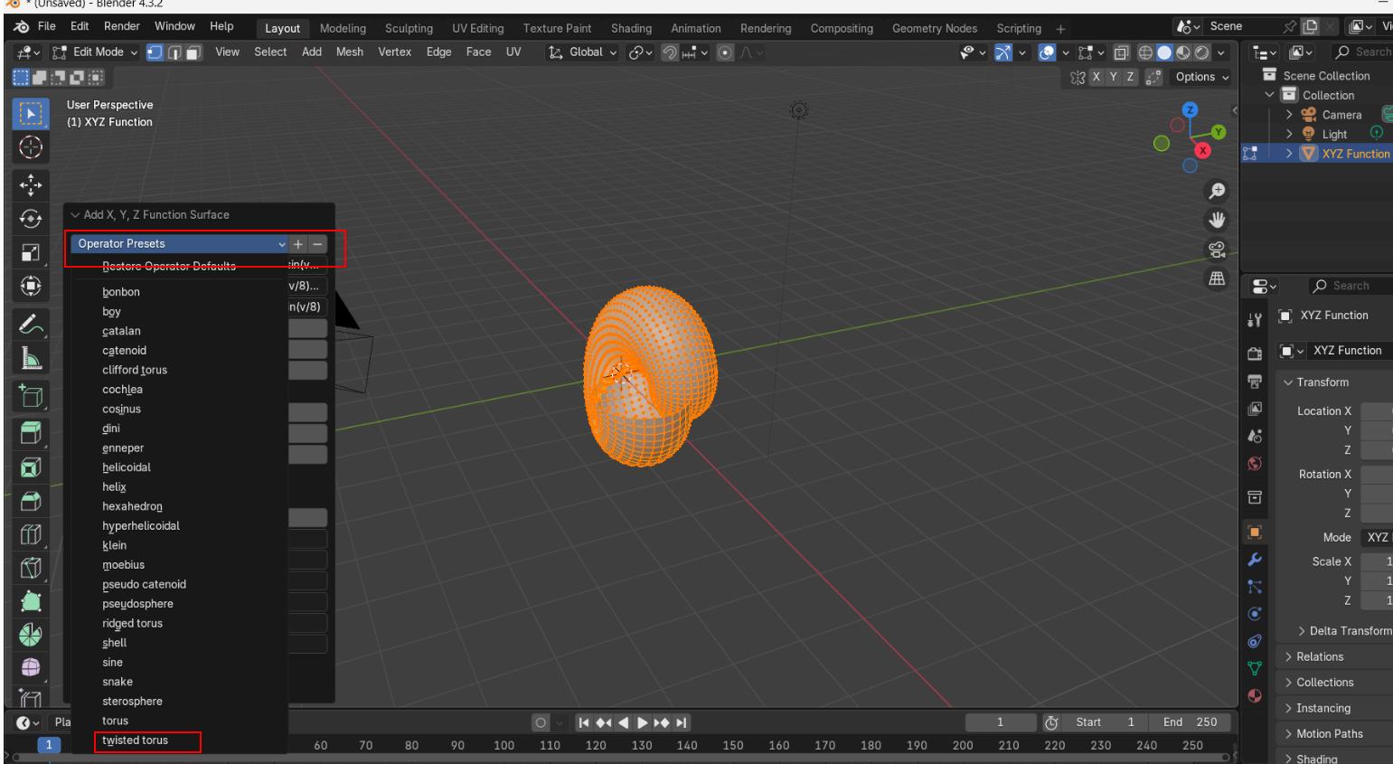Choose the Measure tool

(x=31, y=358)
